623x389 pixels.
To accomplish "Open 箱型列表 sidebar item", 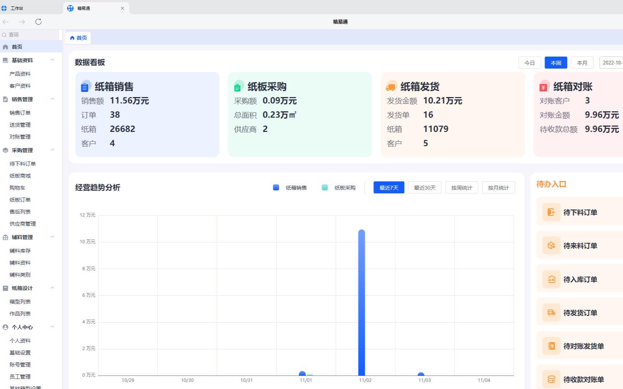I will click(x=20, y=302).
